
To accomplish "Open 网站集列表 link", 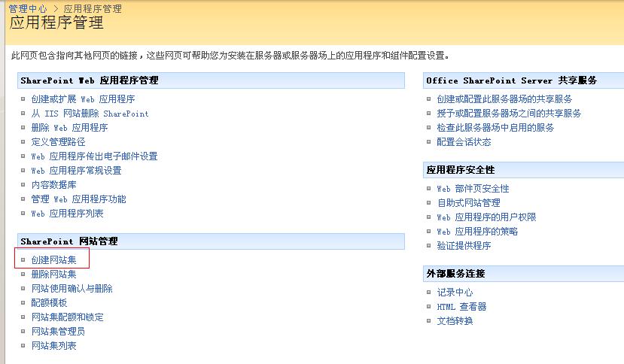I will 53,346.
